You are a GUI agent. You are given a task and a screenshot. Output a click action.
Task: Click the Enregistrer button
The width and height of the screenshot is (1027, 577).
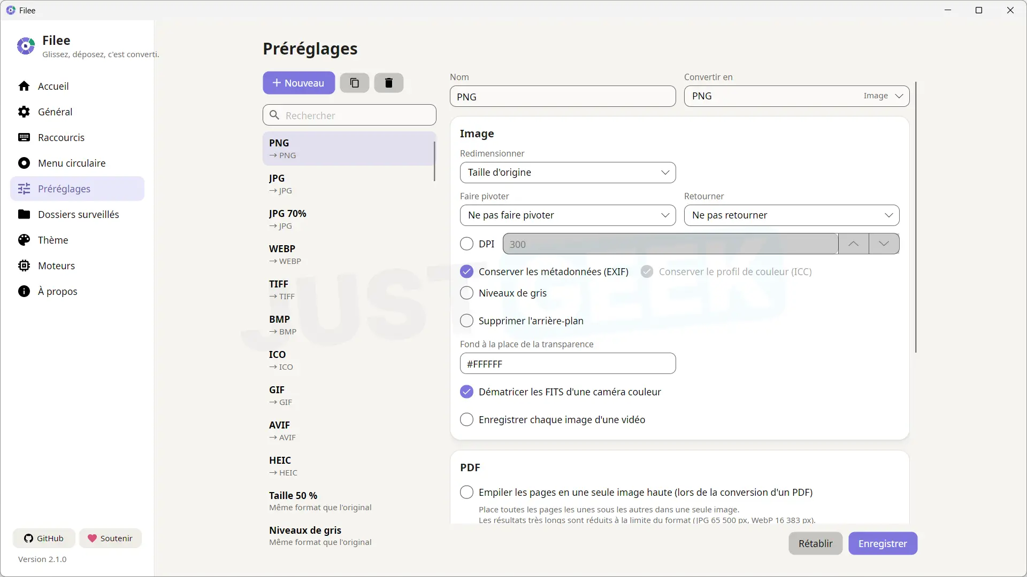pyautogui.click(x=883, y=543)
